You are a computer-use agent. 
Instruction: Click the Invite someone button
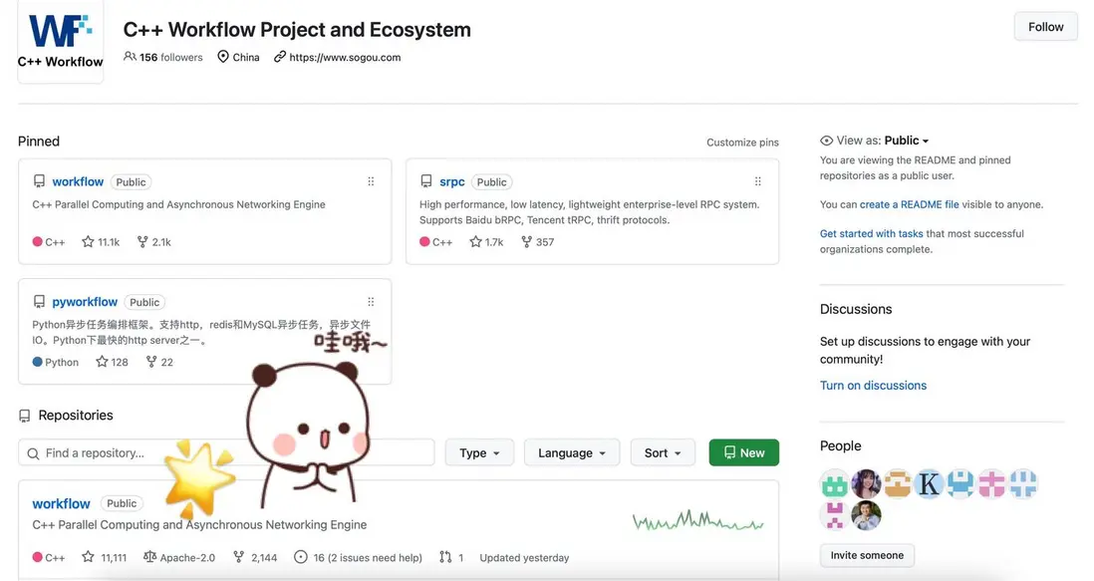point(867,555)
